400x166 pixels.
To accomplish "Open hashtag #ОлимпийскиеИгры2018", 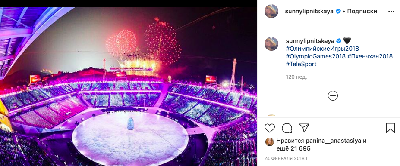I will point(319,48).
